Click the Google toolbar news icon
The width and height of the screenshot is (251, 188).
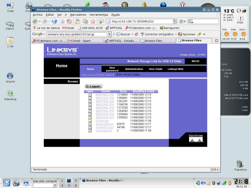(136, 34)
